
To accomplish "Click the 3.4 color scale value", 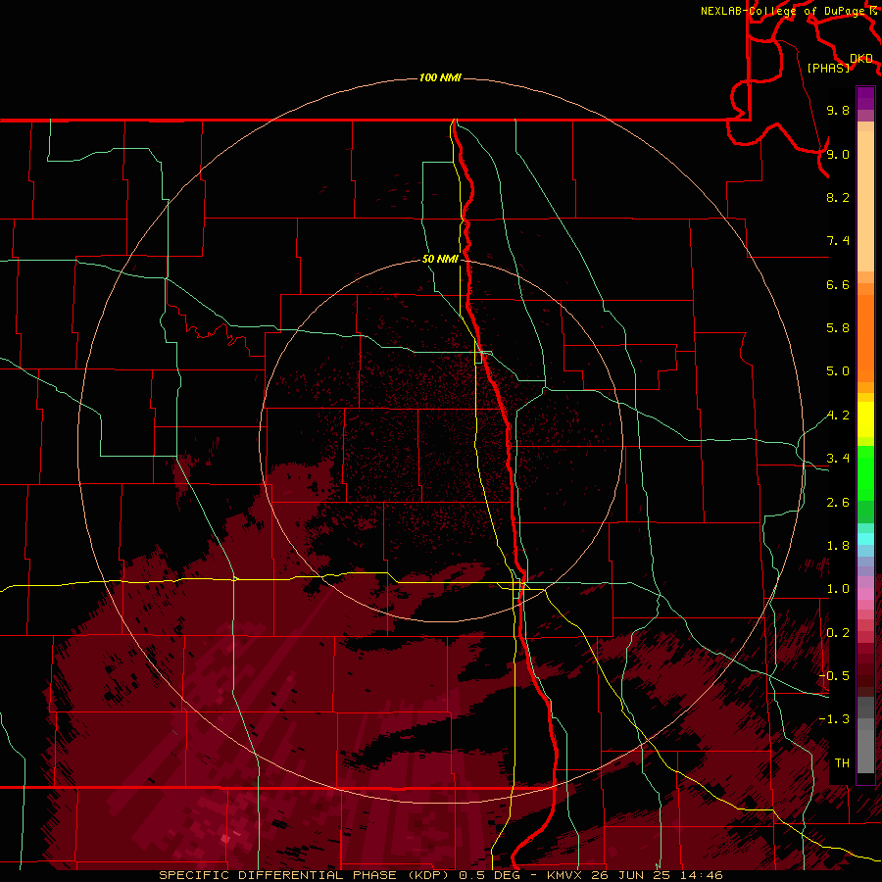I will [838, 459].
